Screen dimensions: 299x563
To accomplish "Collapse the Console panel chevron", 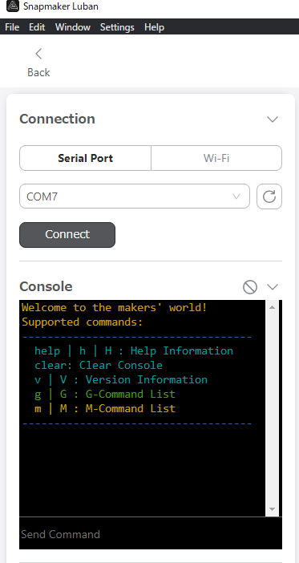I will pos(273,287).
